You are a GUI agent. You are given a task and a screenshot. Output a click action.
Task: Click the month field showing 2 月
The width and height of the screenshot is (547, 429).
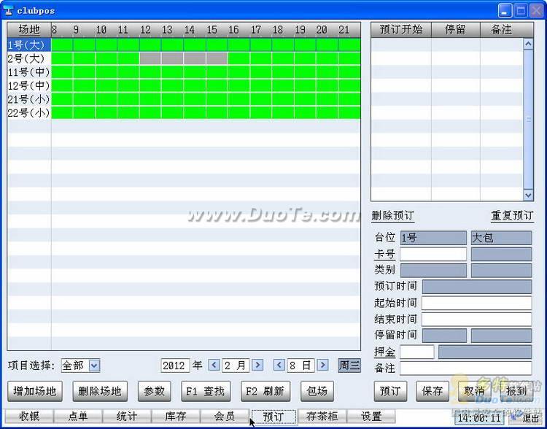(x=236, y=366)
